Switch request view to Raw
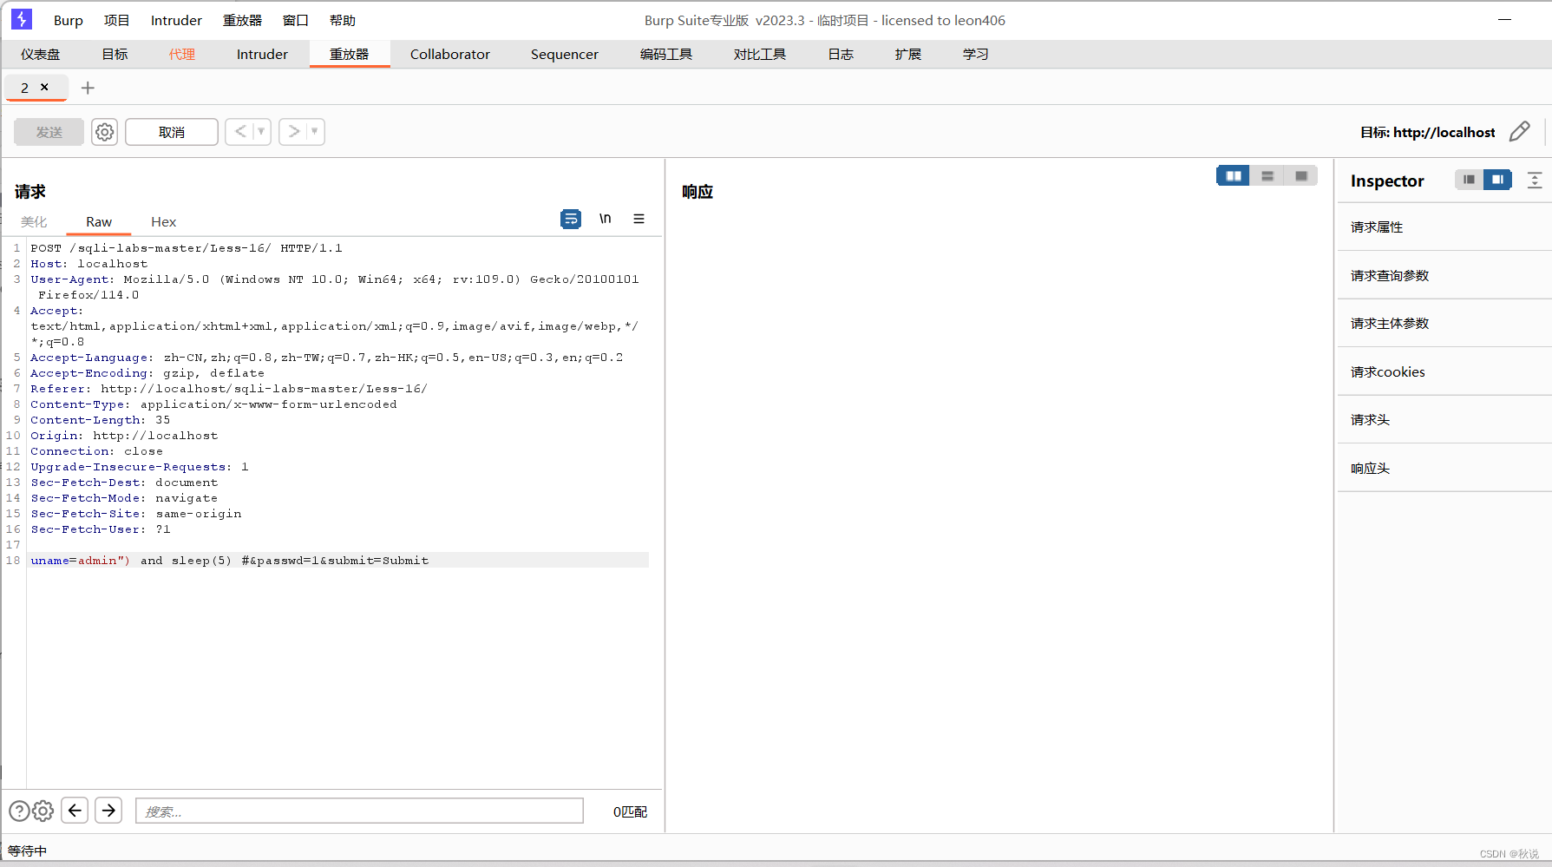The width and height of the screenshot is (1552, 867). [99, 221]
